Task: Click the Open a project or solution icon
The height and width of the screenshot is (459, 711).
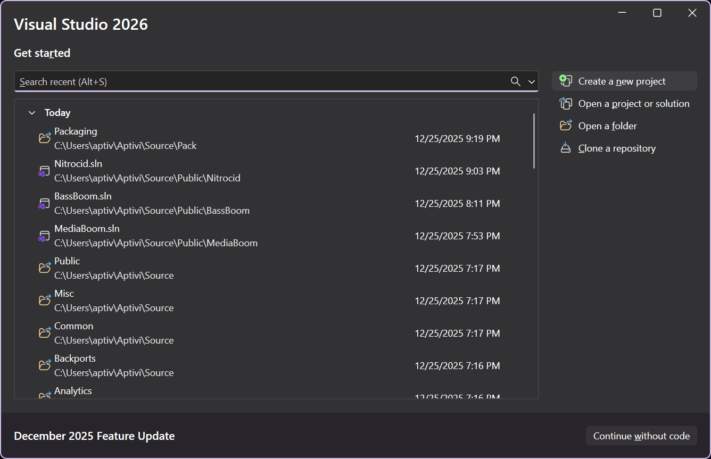Action: point(566,104)
